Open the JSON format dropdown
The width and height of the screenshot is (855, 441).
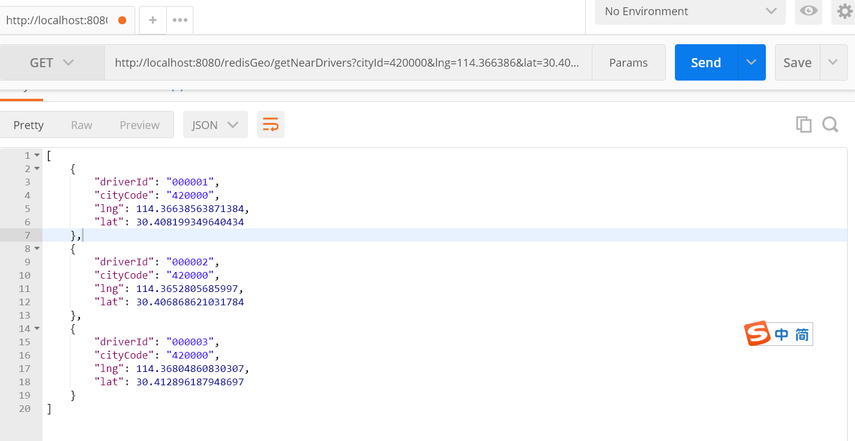215,125
